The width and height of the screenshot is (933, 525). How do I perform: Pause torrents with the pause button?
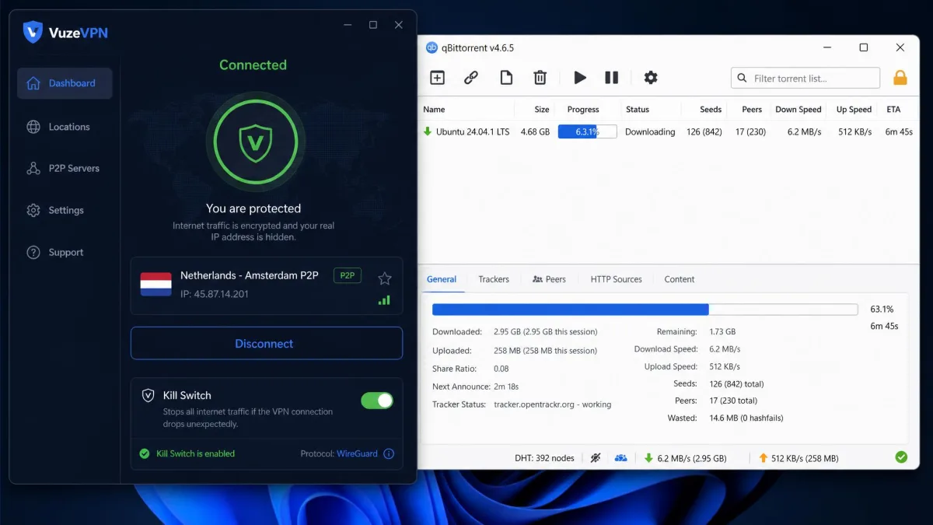click(612, 78)
